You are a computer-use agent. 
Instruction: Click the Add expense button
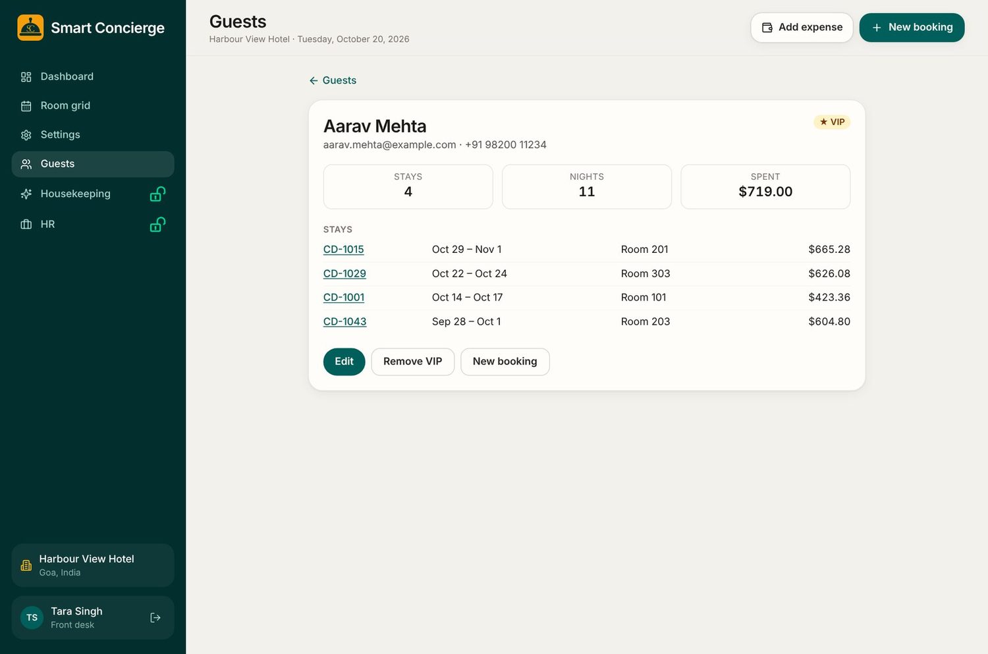(x=802, y=28)
